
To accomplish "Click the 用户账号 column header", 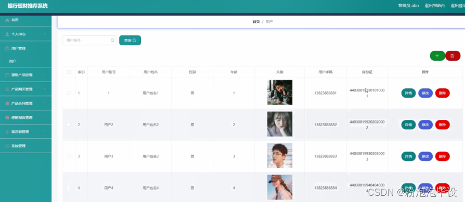I will click(109, 72).
